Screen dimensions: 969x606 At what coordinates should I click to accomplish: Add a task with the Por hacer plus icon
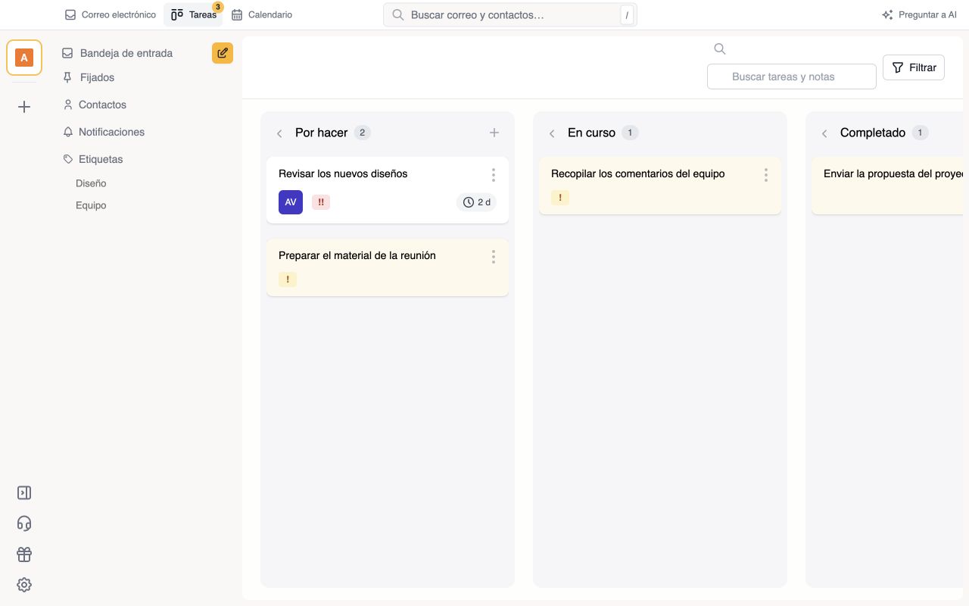coord(494,133)
